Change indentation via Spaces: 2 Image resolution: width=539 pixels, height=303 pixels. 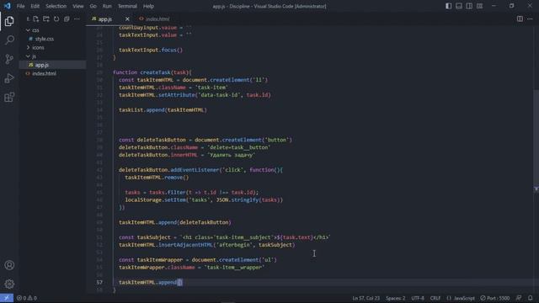click(x=395, y=298)
